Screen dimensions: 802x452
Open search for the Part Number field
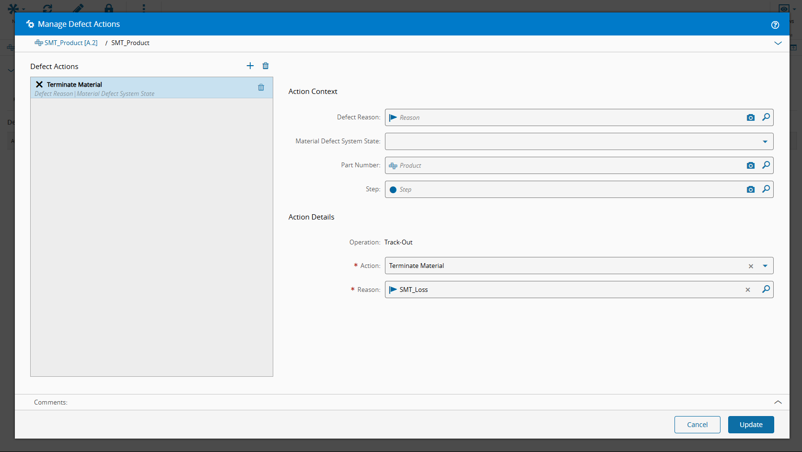(766, 165)
